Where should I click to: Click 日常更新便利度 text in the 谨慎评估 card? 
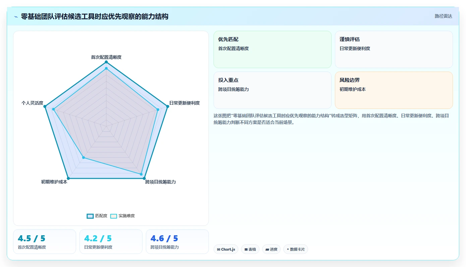[x=355, y=48]
